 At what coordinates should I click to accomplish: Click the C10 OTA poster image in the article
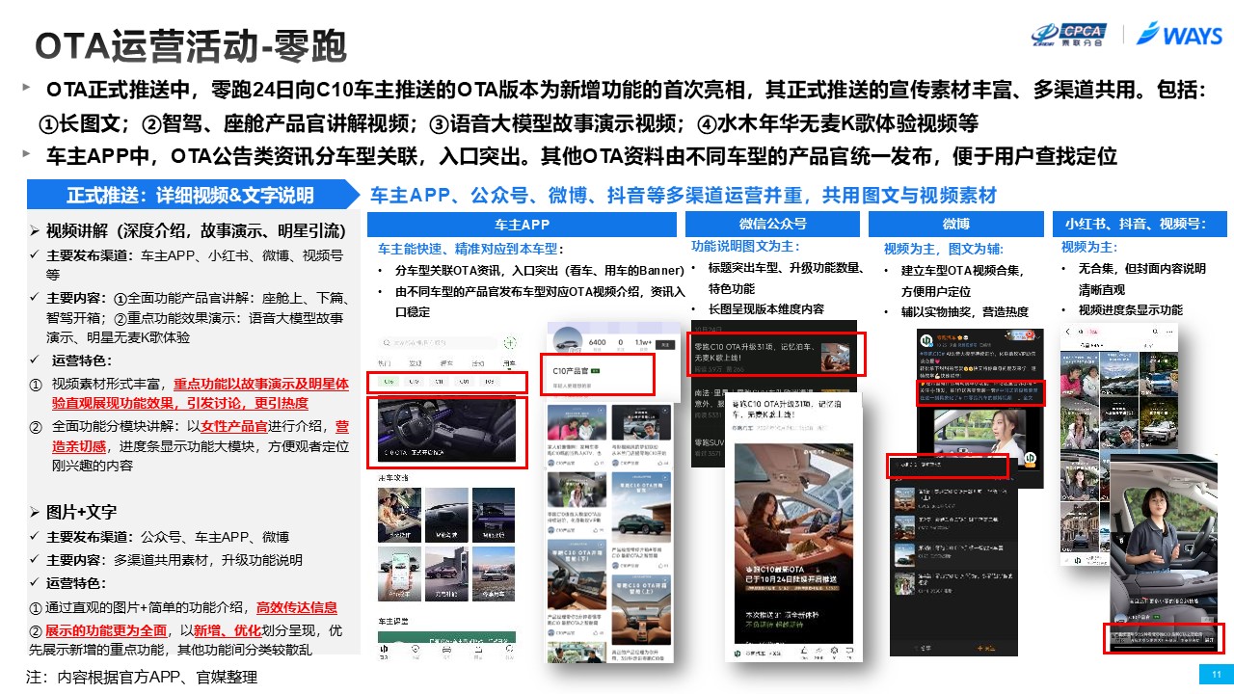click(793, 543)
